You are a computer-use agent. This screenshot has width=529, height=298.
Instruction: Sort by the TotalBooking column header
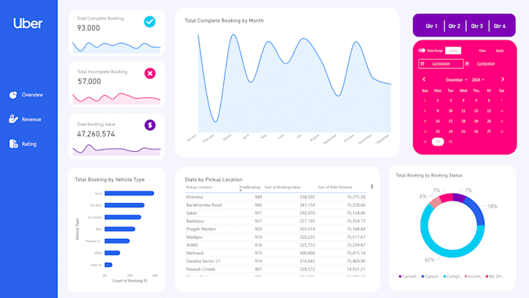249,188
